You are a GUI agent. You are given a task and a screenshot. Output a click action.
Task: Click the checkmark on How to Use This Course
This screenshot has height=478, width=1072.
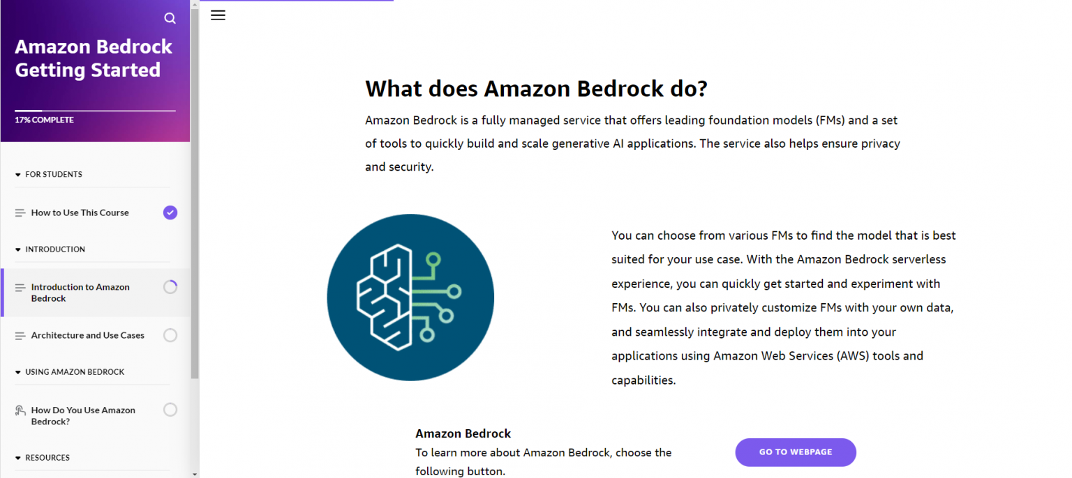coord(170,213)
